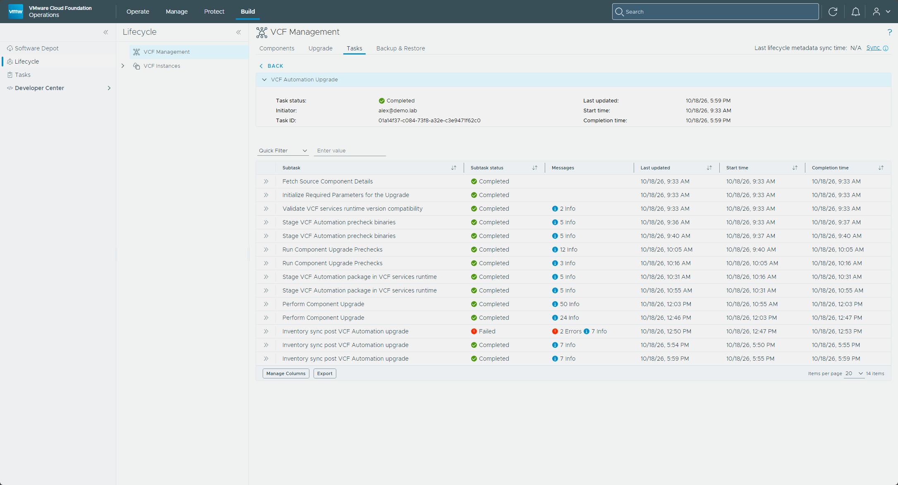
Task: Expand Validate VCF services runtime row
Action: click(x=266, y=209)
